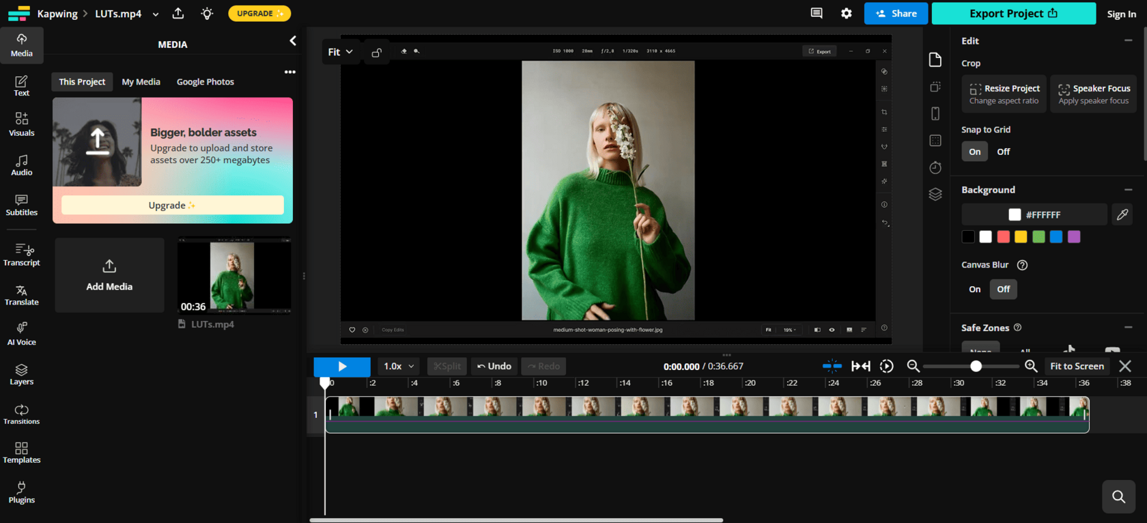Click the lightbulb tips icon
1147x523 pixels.
coord(207,14)
